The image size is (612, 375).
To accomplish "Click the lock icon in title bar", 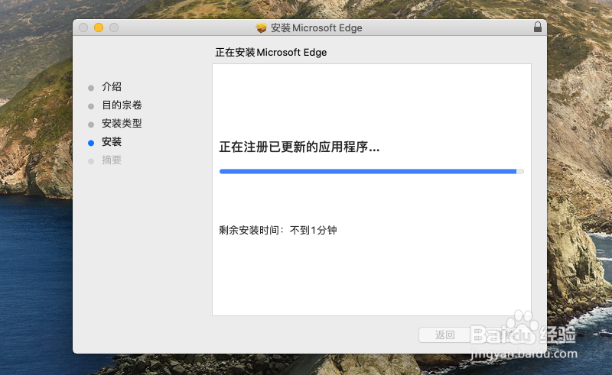I will click(538, 27).
